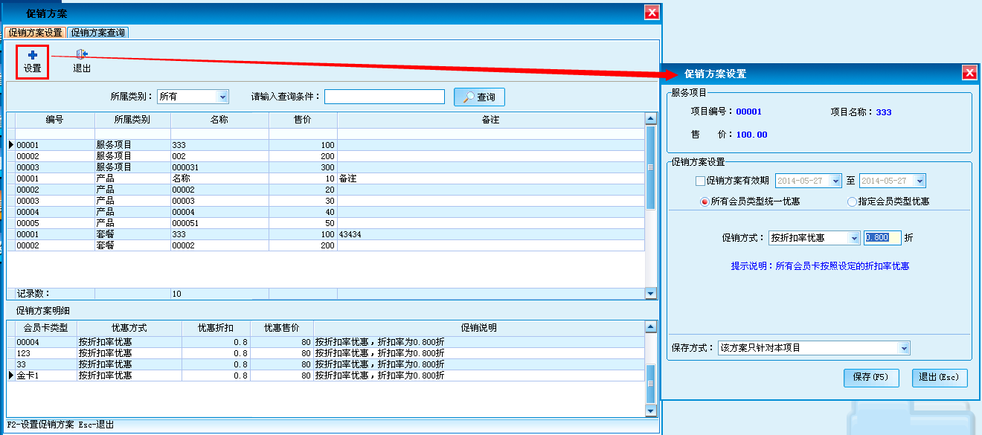Expand the 促销方式 dropdown list

point(853,238)
